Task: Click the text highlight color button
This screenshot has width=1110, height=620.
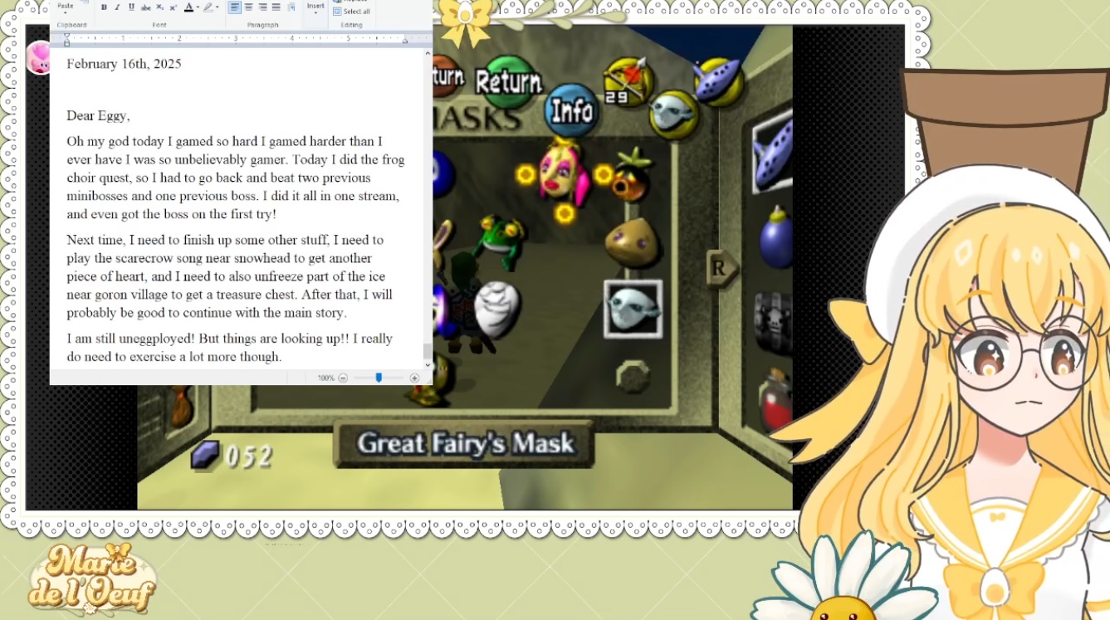Action: [x=208, y=7]
